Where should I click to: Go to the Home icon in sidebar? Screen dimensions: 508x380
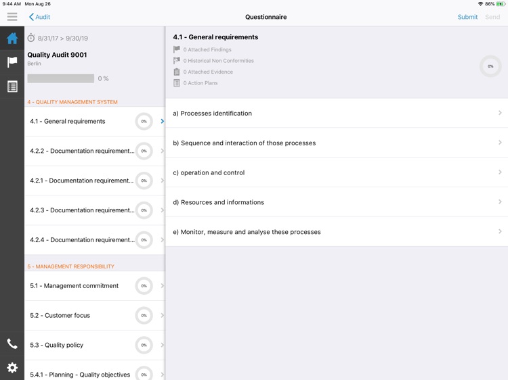point(12,39)
